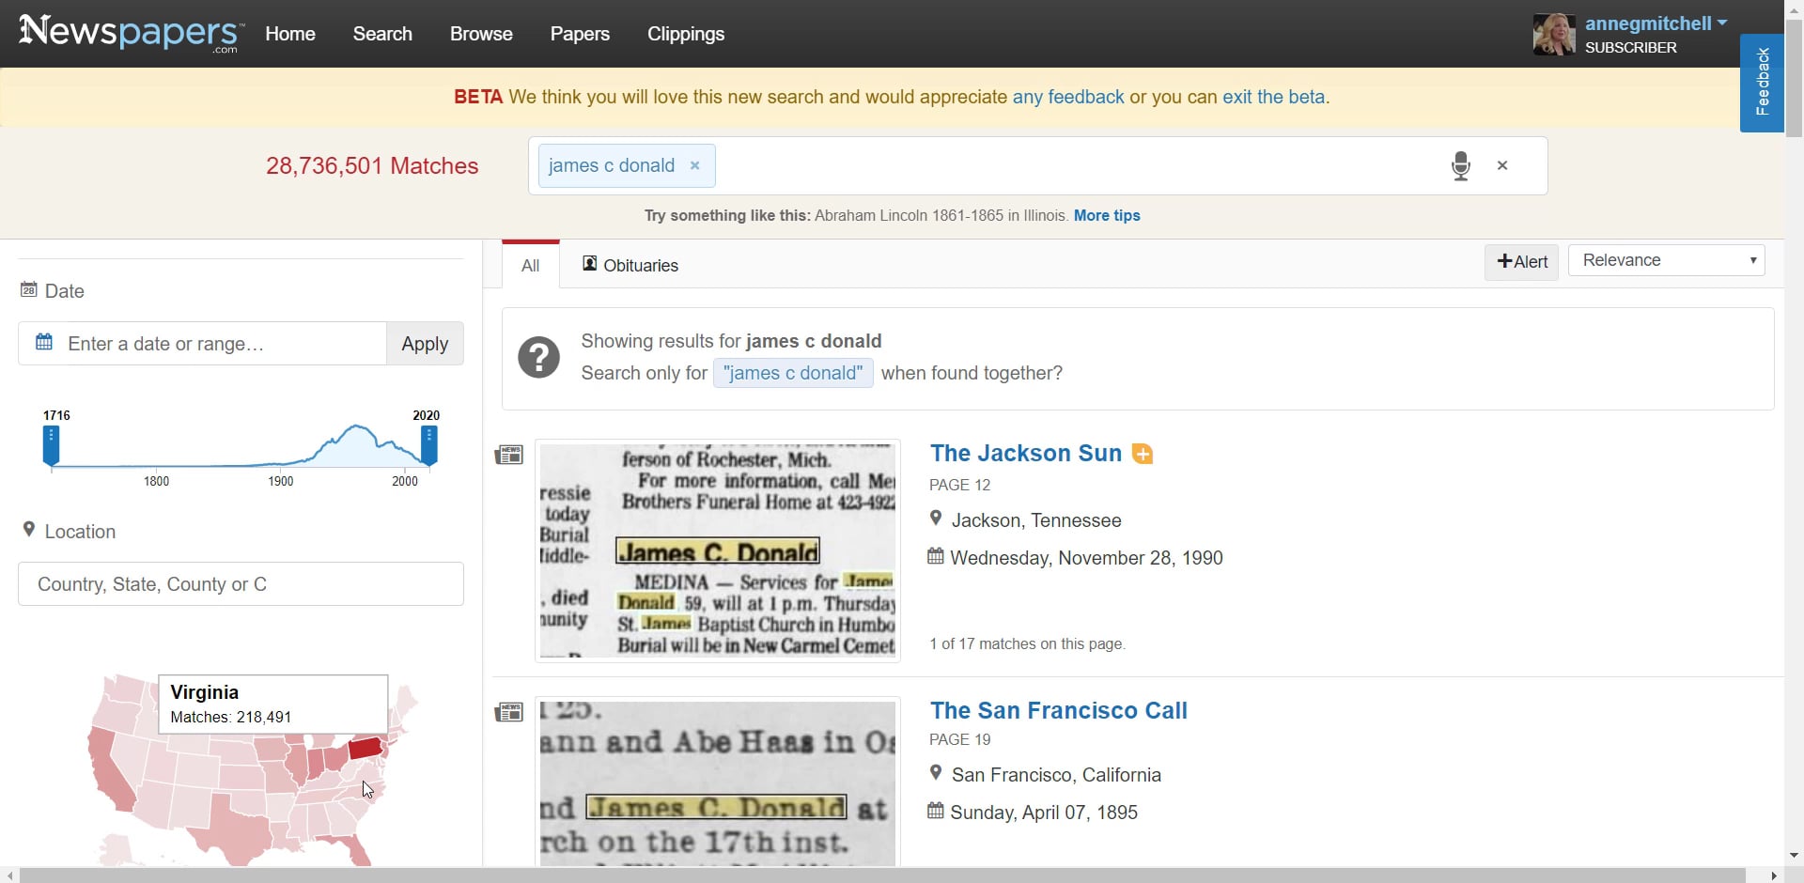Click the exit the beta link

1275,97
